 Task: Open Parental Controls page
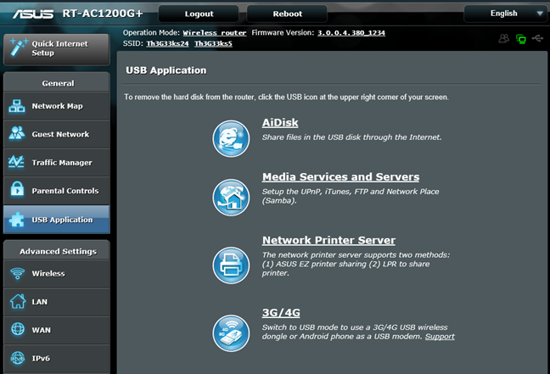tap(57, 191)
